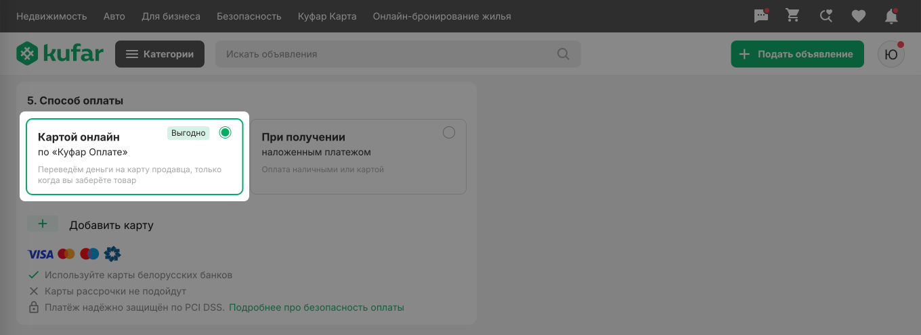Image resolution: width=921 pixels, height=335 pixels.
Task: Open the Категории menu button
Action: pos(160,54)
